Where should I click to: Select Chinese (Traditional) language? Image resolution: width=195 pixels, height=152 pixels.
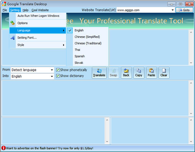pos(87,43)
